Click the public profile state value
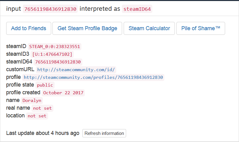 coord(45,85)
